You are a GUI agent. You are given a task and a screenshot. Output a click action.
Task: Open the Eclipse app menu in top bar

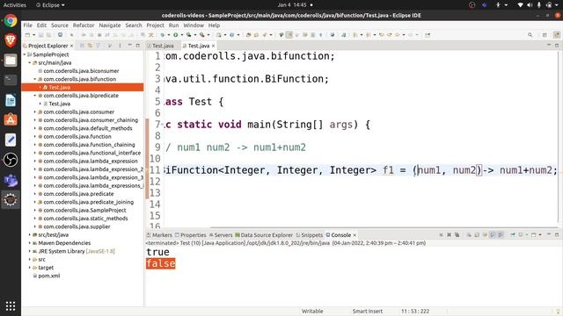pos(50,5)
